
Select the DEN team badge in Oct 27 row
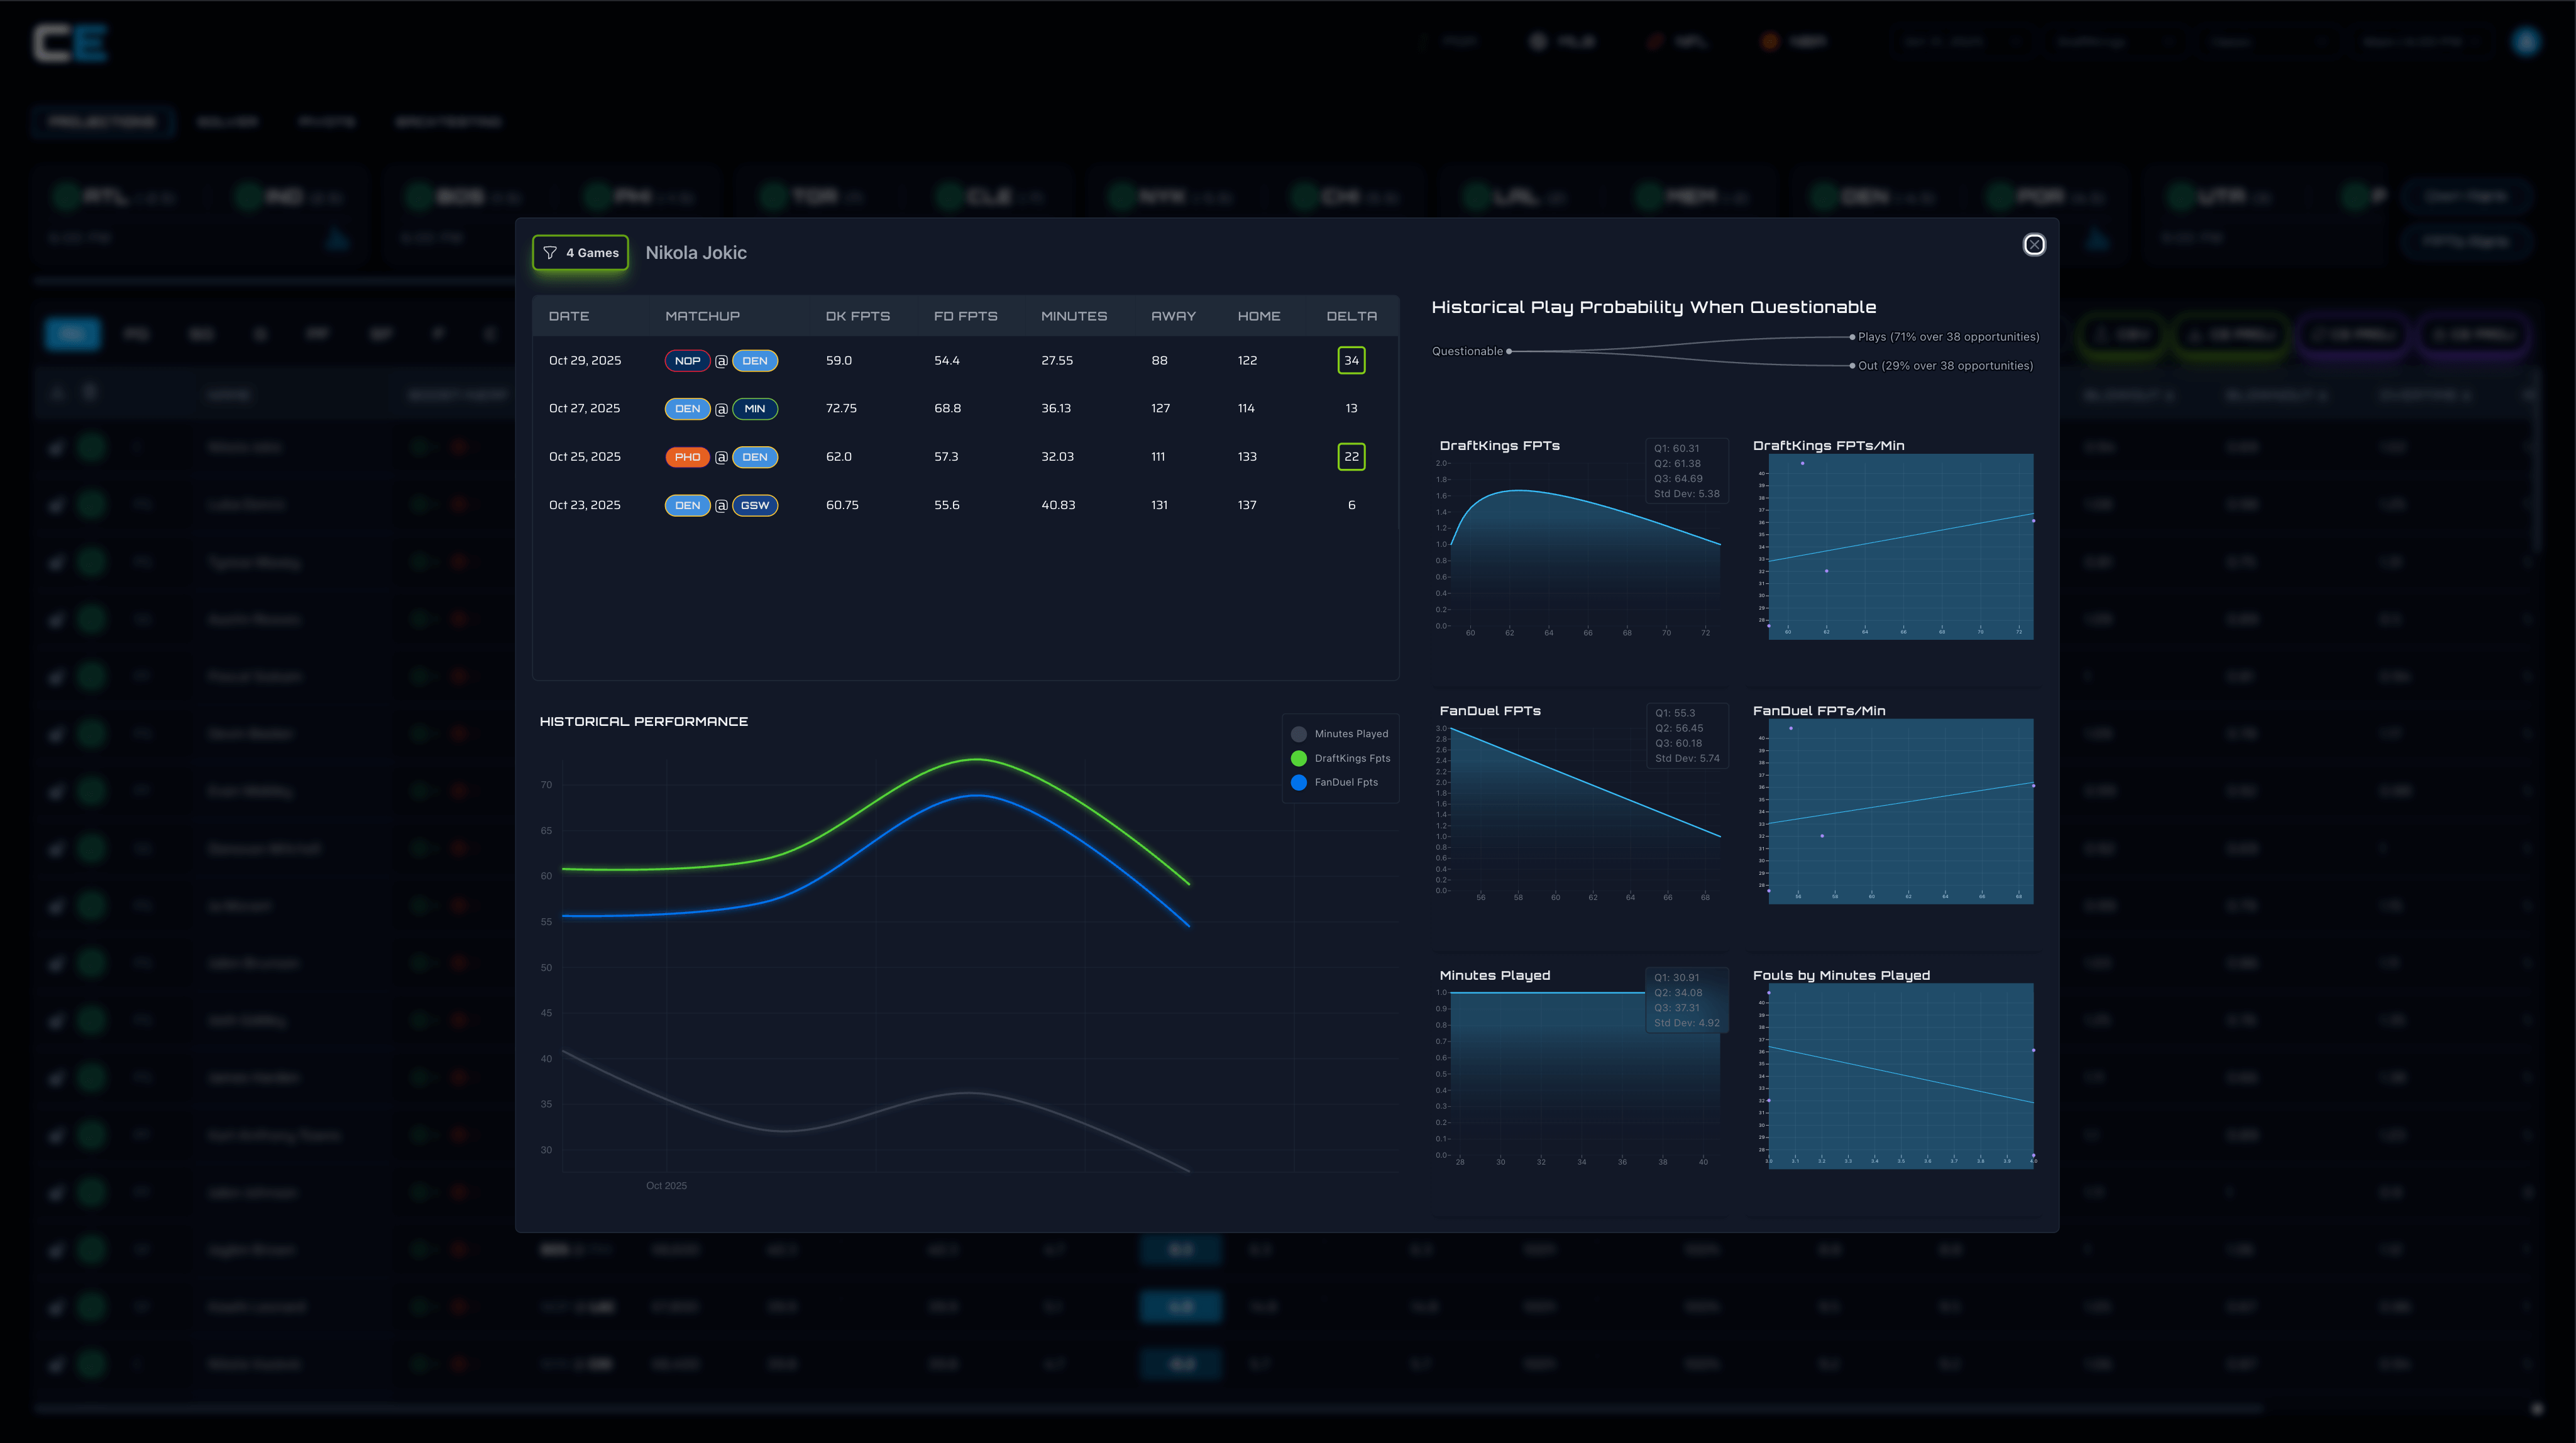coord(687,408)
